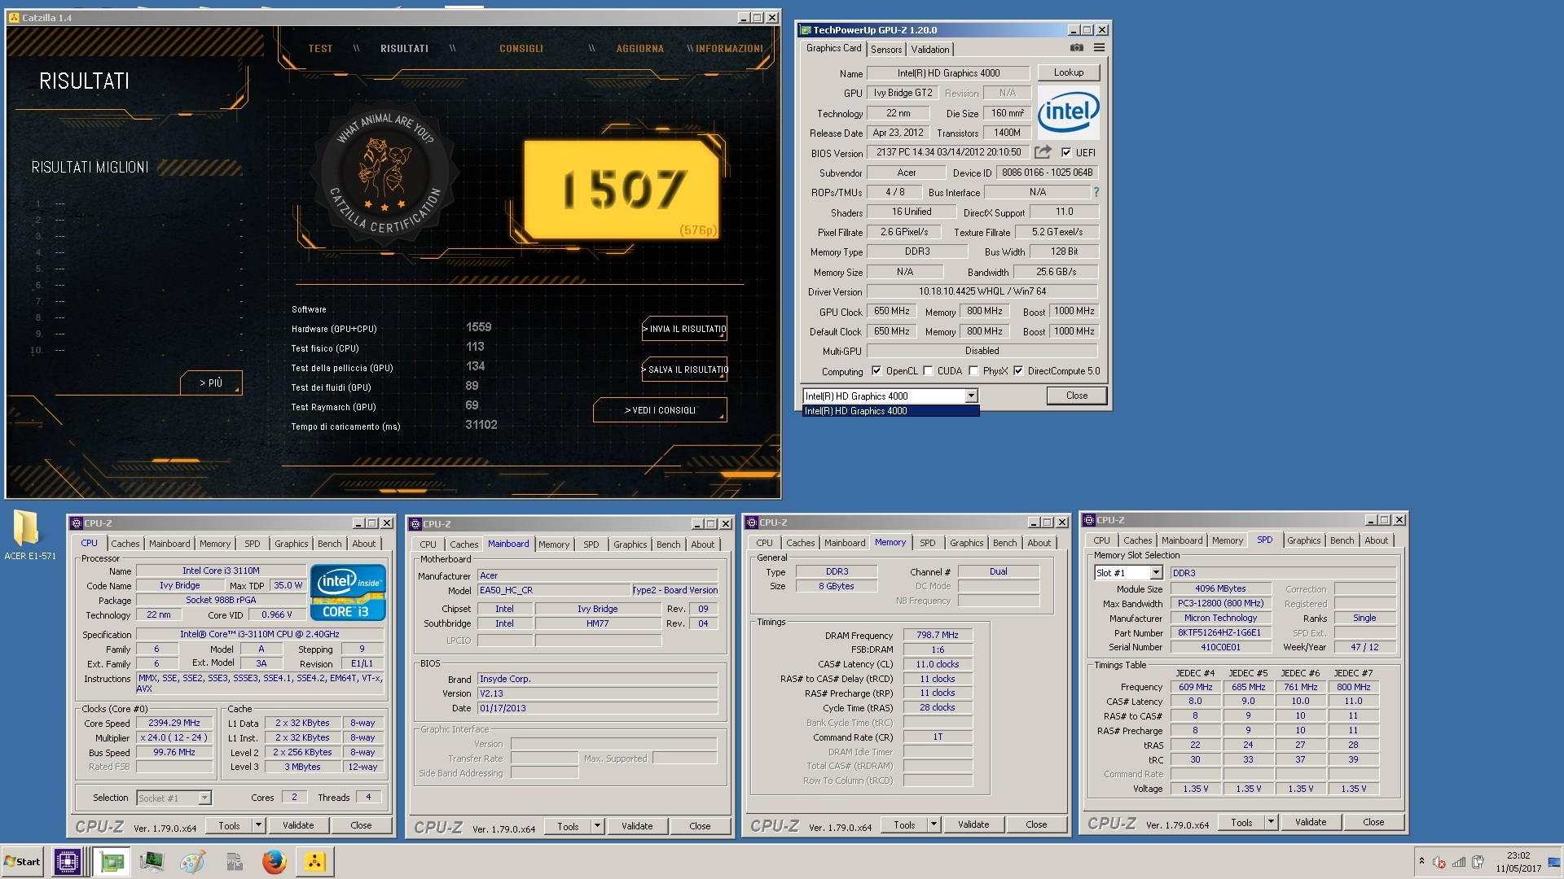The width and height of the screenshot is (1564, 879).
Task: Click the Bus Interface question mark
Action: coord(1096,192)
